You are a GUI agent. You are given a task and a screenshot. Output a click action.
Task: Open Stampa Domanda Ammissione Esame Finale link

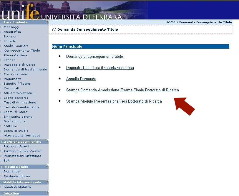pyautogui.click(x=122, y=90)
